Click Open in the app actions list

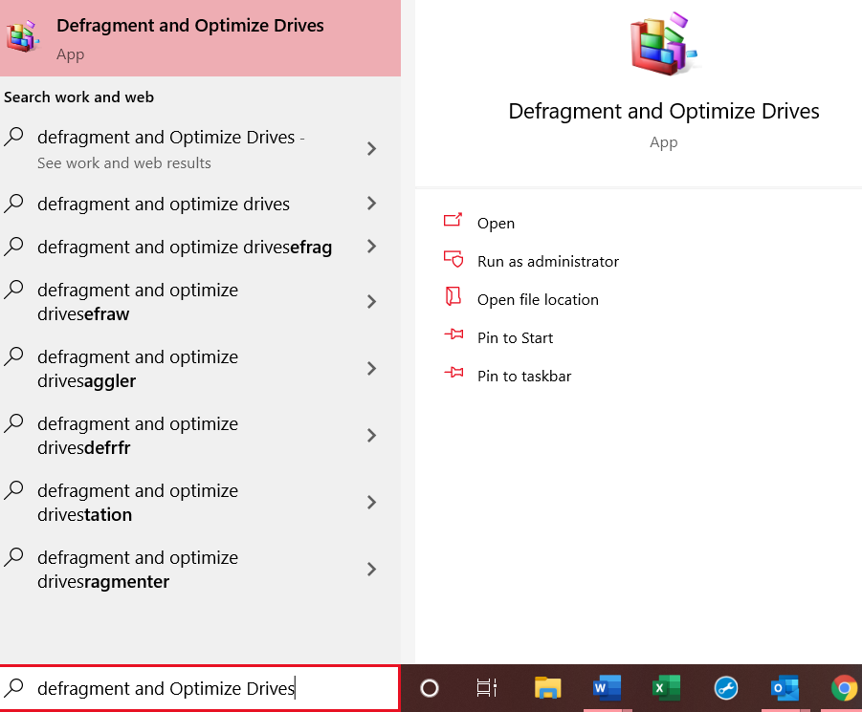[x=496, y=224]
